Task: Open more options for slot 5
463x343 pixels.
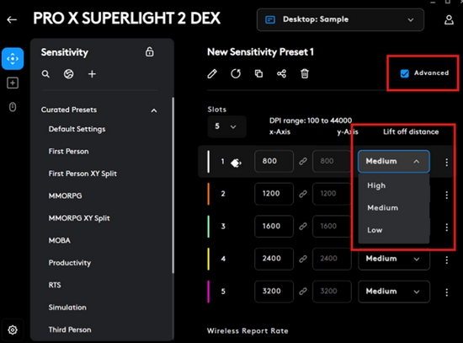Action: tap(446, 292)
